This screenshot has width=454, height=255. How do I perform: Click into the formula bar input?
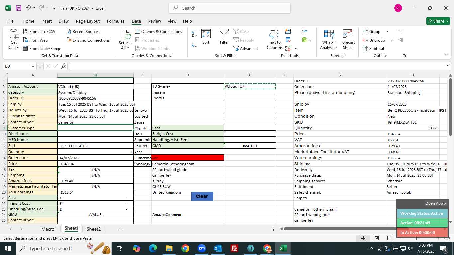[x=256, y=66]
